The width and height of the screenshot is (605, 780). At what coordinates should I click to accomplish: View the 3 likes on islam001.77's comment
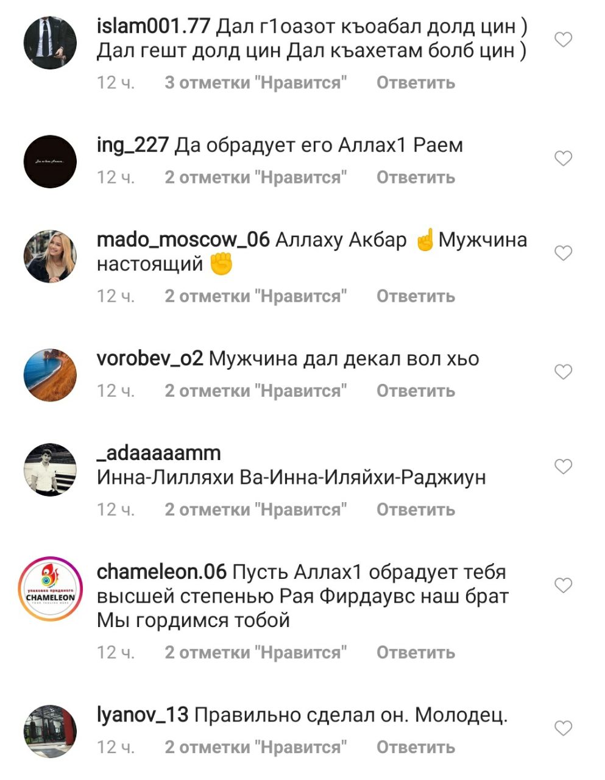coord(255,83)
